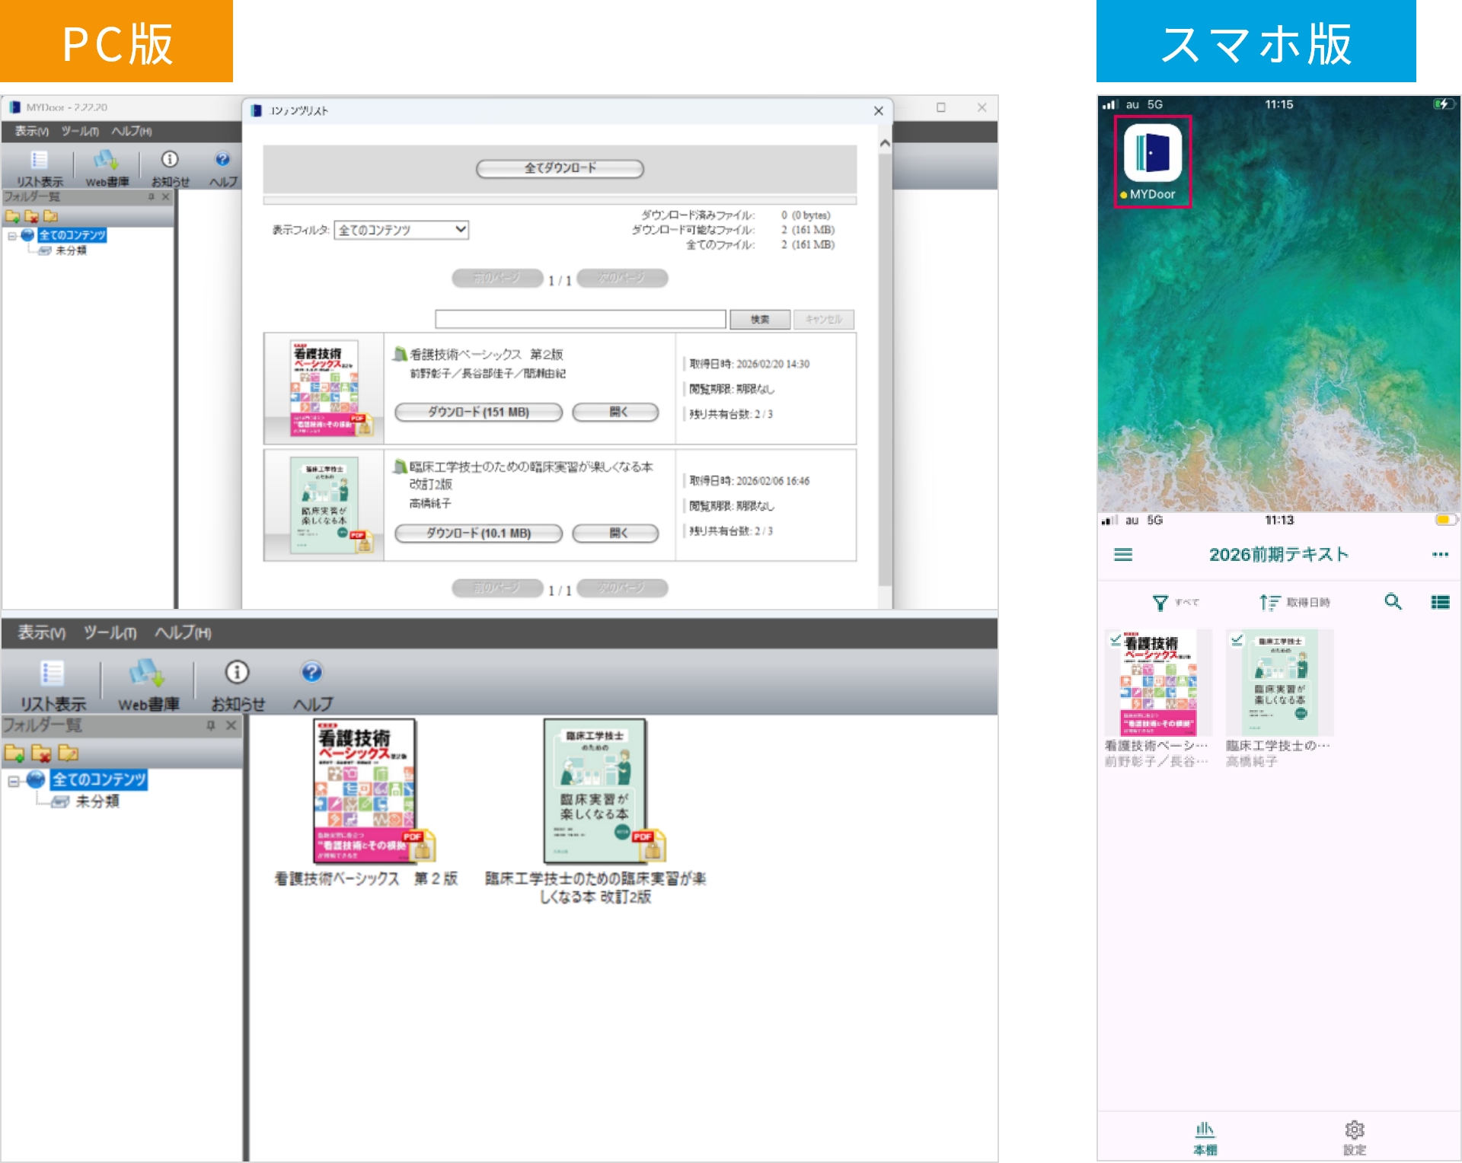Select 未分類 in lower folder tree
The image size is (1462, 1163).
tap(97, 801)
